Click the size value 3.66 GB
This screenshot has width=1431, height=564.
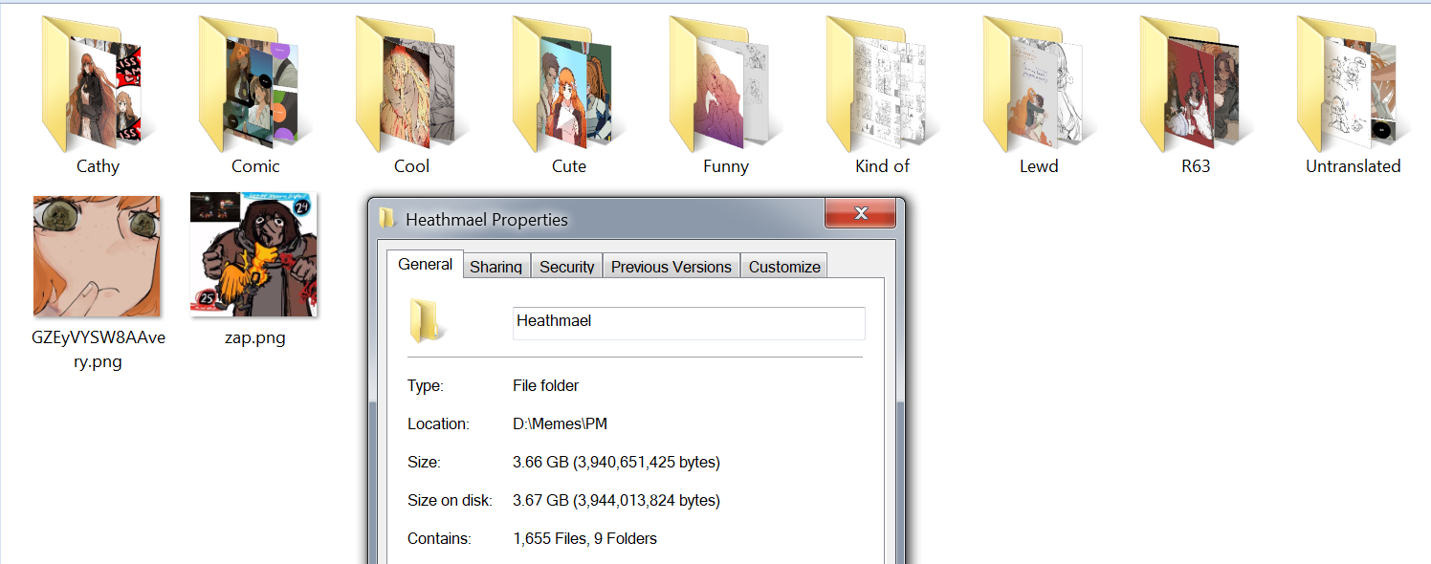(x=616, y=463)
